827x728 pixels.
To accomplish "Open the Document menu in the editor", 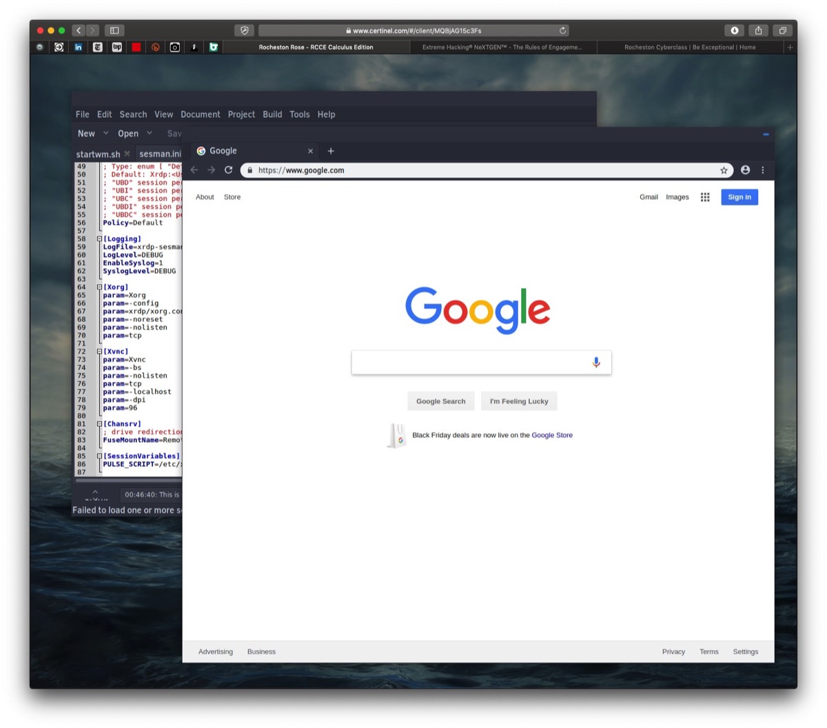I will coord(201,114).
